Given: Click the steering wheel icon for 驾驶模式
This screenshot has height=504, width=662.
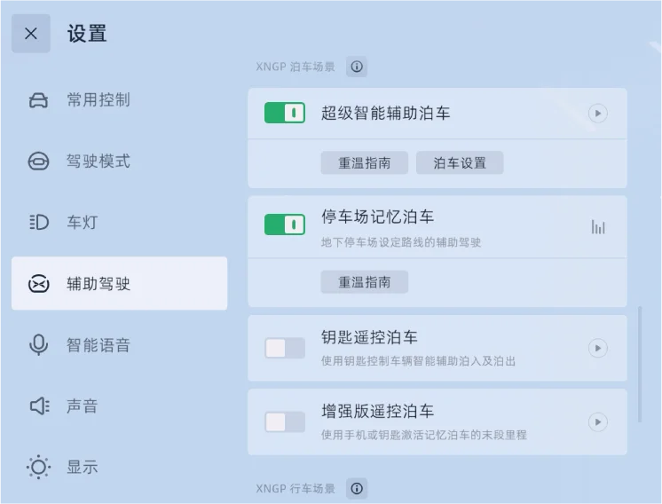Looking at the screenshot, I should pyautogui.click(x=38, y=161).
